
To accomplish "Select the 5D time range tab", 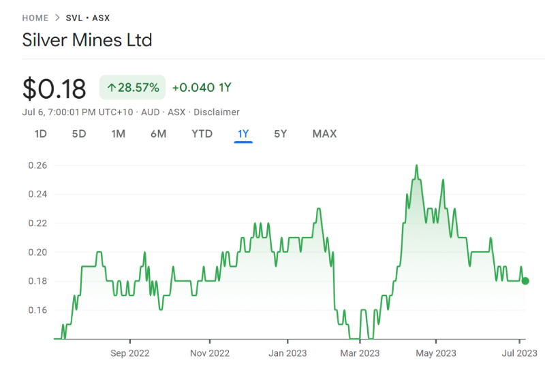I will [79, 134].
